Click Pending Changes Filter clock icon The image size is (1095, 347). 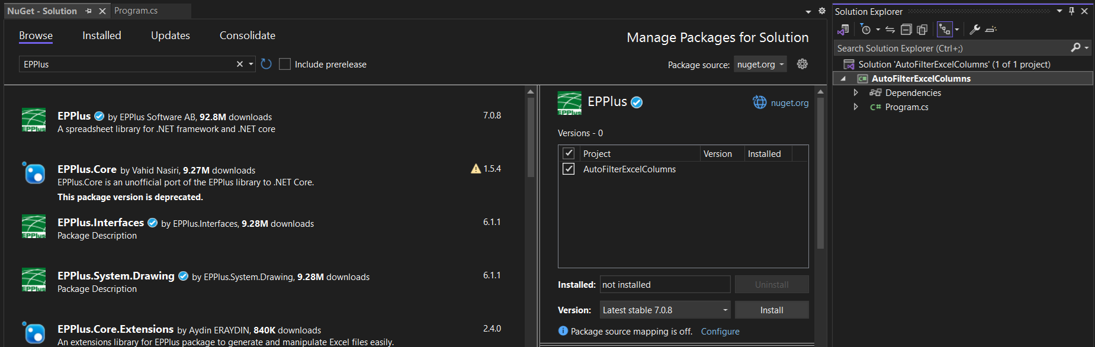point(865,29)
